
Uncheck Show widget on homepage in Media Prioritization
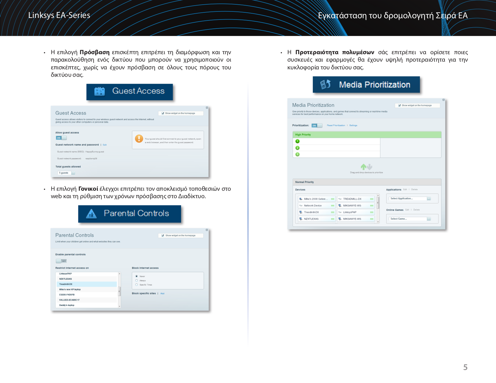(x=400, y=105)
